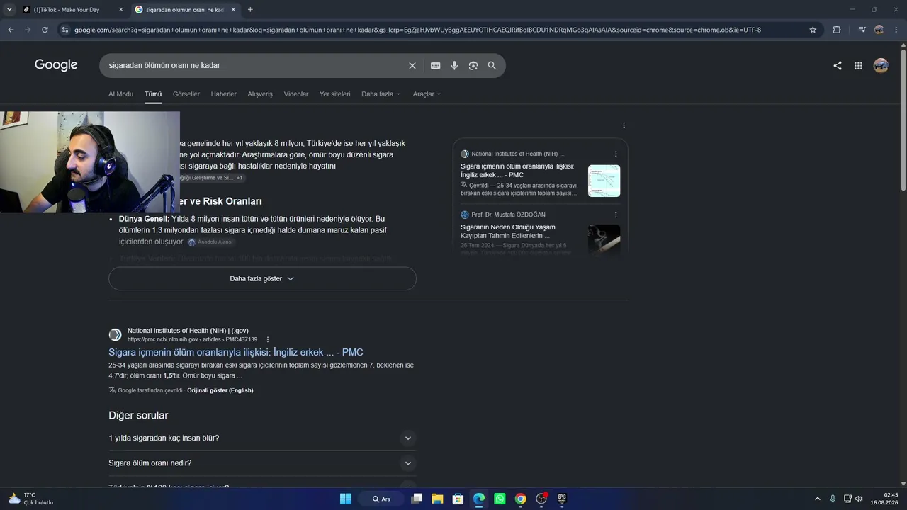This screenshot has width=907, height=510.
Task: Show hidden system tray icons
Action: 817,499
